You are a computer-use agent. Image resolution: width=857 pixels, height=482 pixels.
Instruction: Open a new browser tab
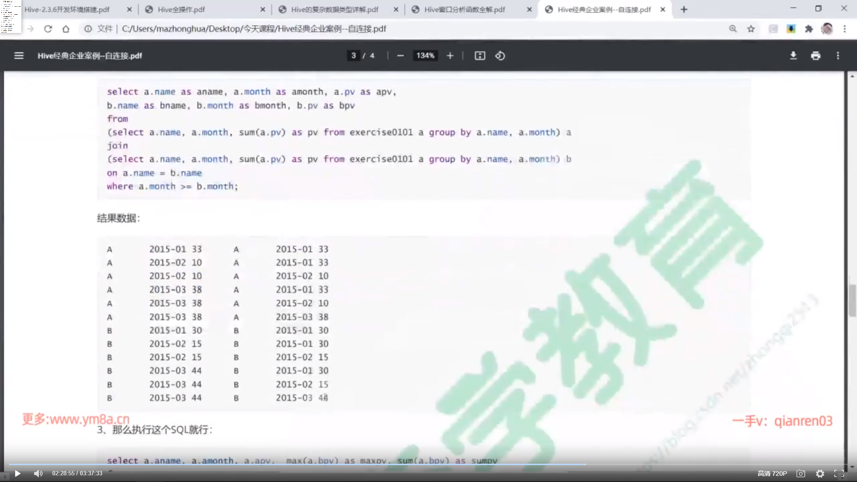684,9
